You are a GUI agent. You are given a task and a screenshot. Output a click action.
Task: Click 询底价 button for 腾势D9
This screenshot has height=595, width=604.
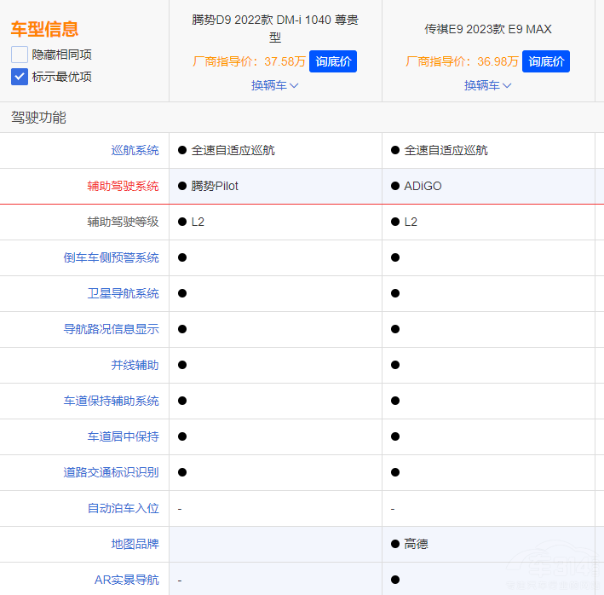(333, 61)
